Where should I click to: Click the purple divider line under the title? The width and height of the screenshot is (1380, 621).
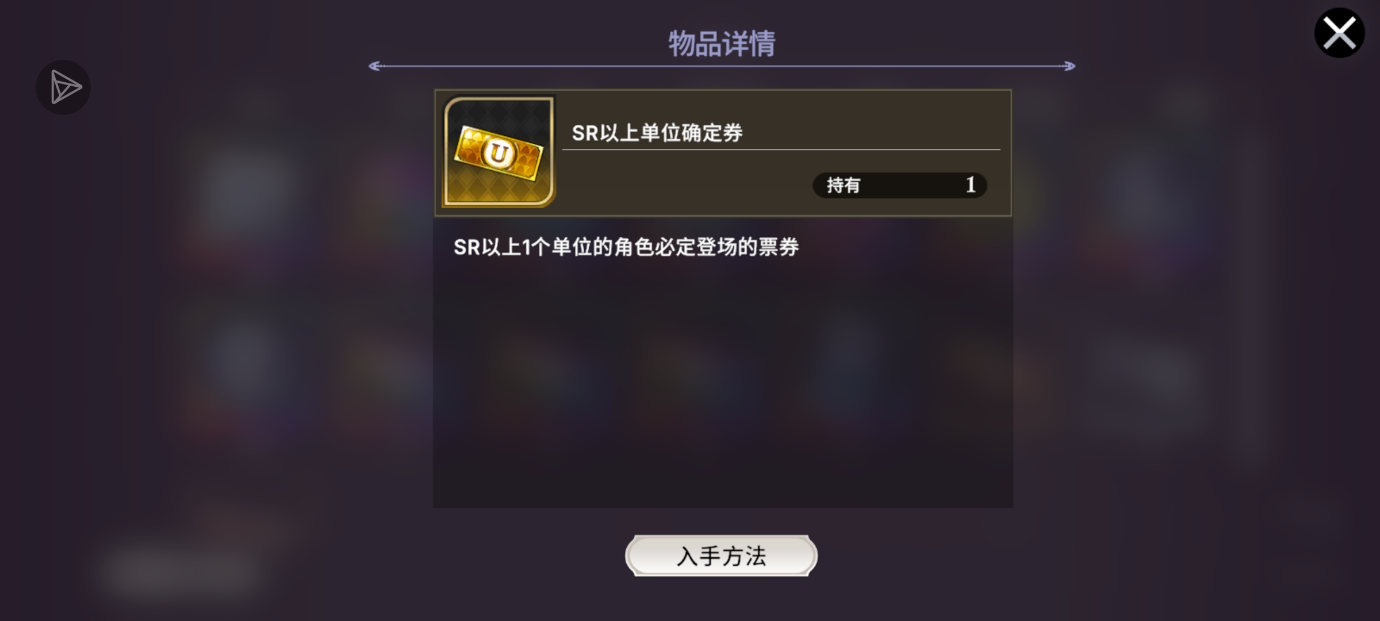click(722, 66)
